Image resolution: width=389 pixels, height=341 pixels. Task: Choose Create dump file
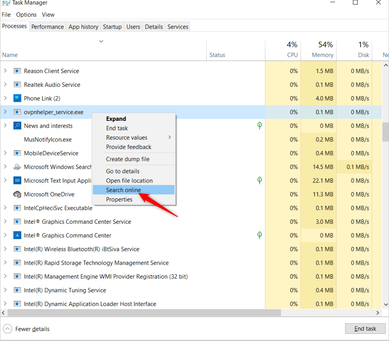[134, 159]
